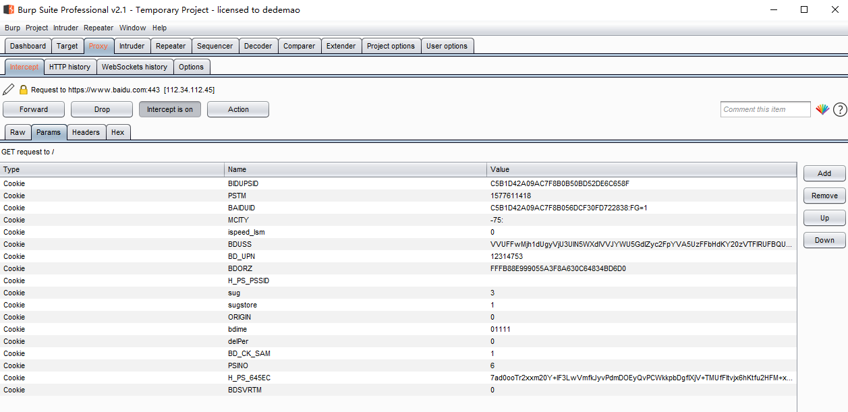Go to the Repeater tab
This screenshot has height=412, width=848.
[x=171, y=46]
